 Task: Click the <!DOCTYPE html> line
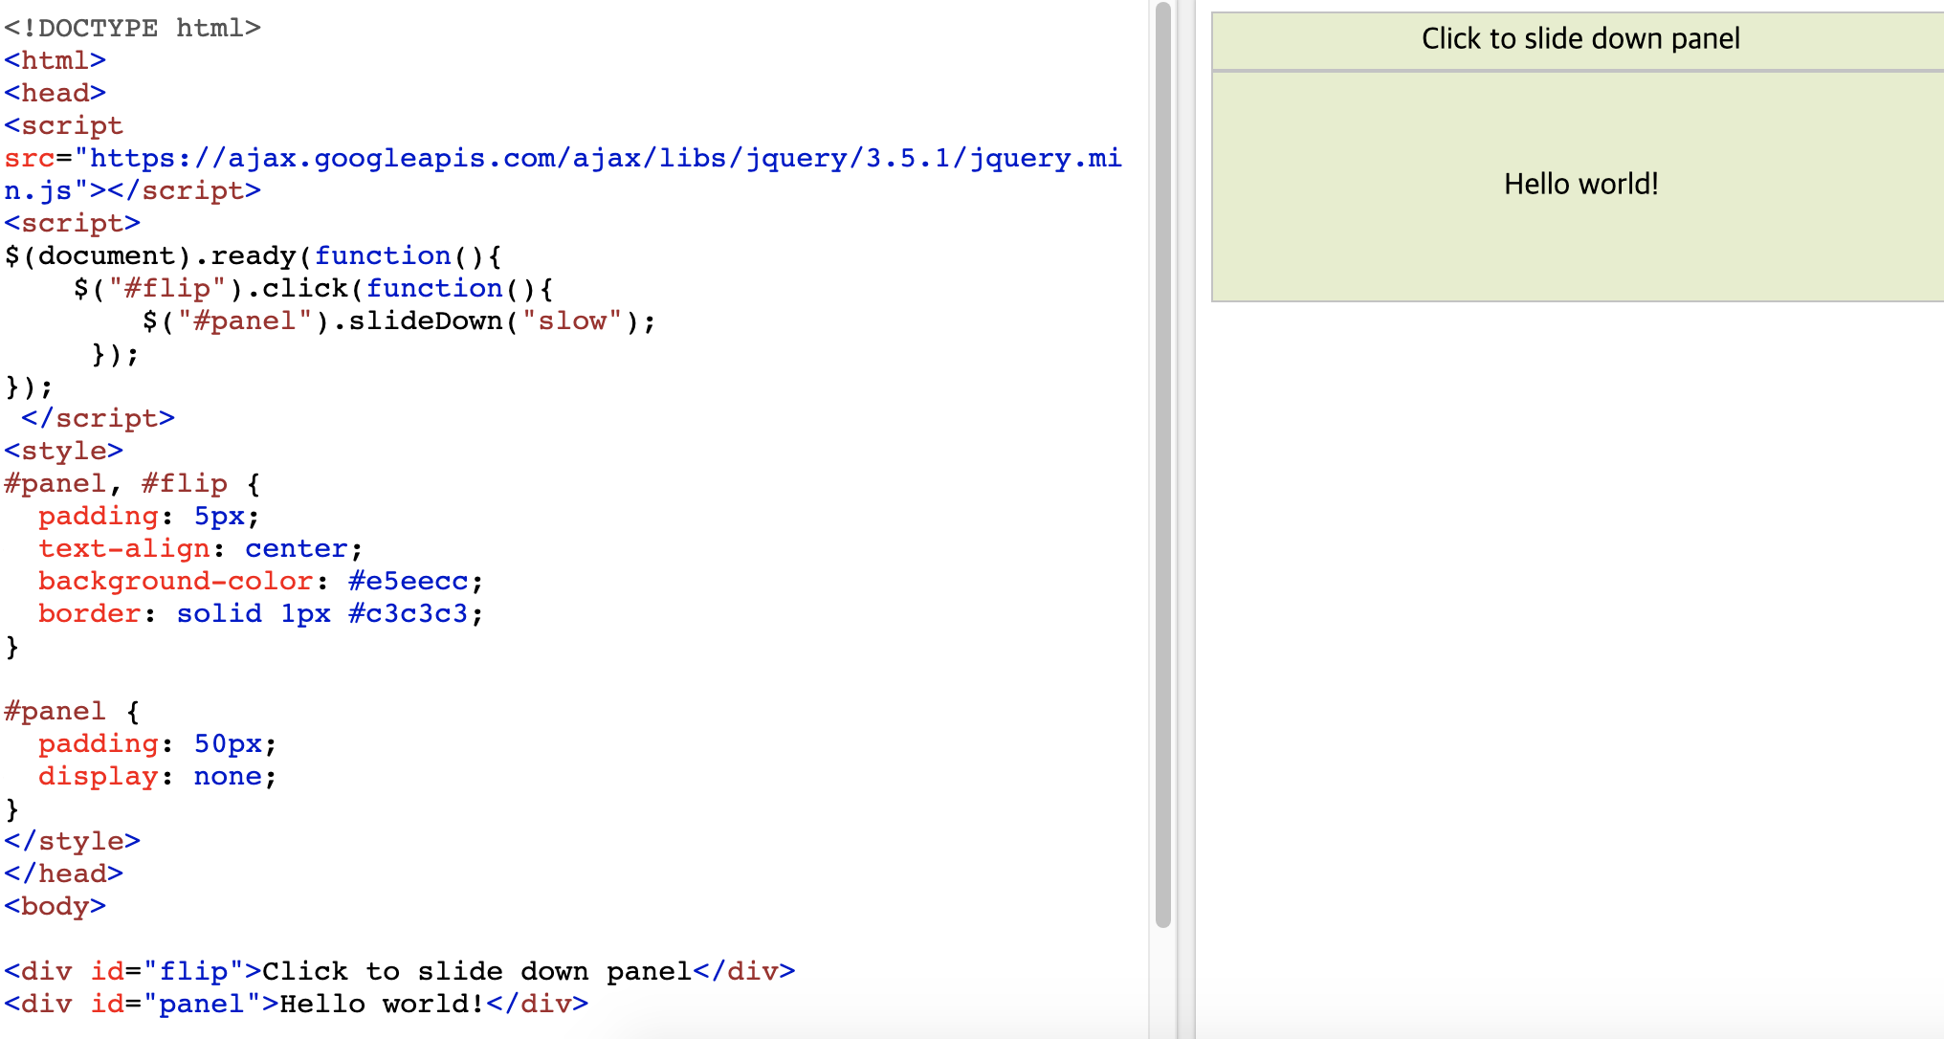pyautogui.click(x=132, y=29)
